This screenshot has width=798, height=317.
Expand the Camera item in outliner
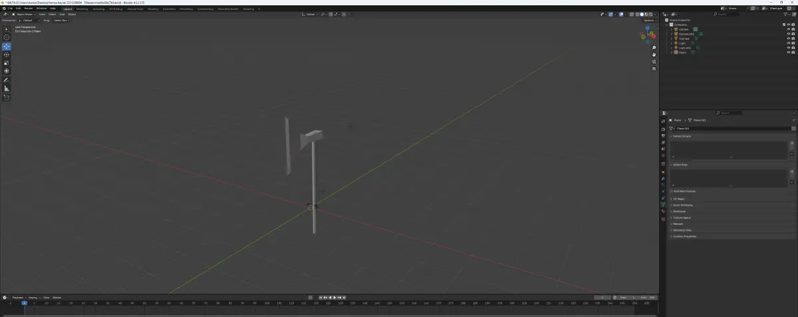point(672,29)
